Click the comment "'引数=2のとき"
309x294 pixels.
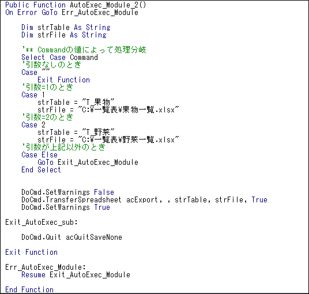[47, 117]
